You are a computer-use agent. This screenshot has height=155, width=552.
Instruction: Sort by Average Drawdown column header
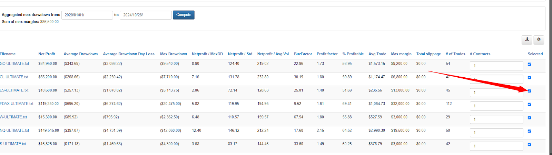(x=81, y=54)
